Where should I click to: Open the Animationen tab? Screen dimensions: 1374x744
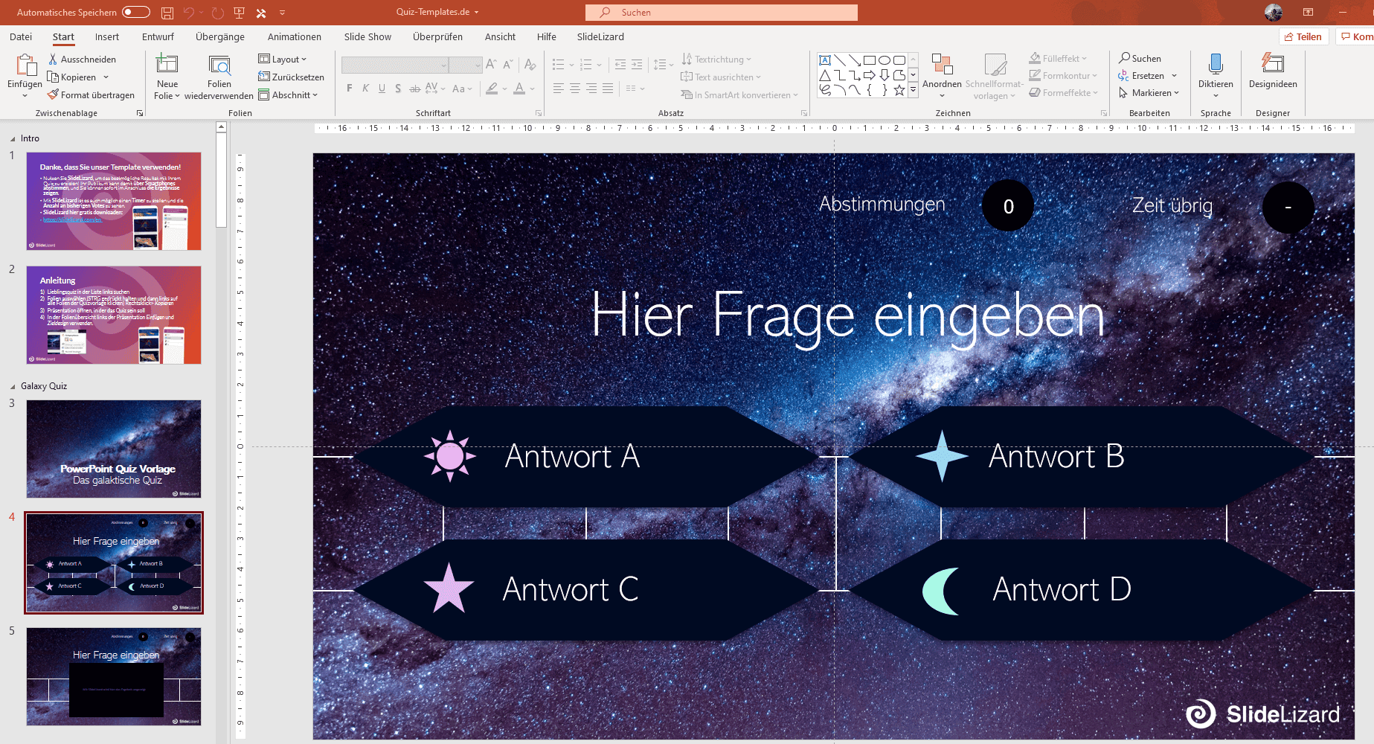[295, 36]
